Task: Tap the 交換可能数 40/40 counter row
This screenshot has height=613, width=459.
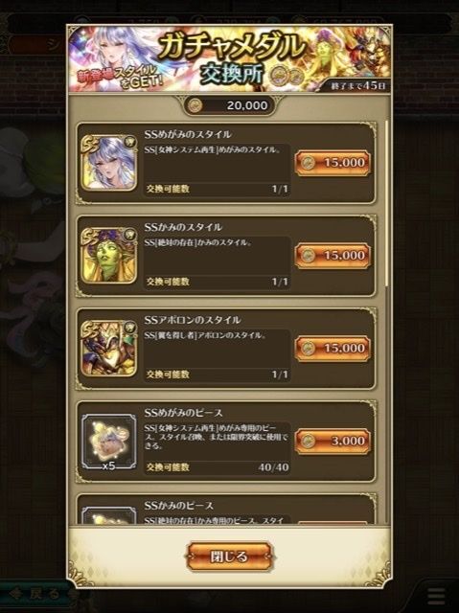Action: pos(218,467)
